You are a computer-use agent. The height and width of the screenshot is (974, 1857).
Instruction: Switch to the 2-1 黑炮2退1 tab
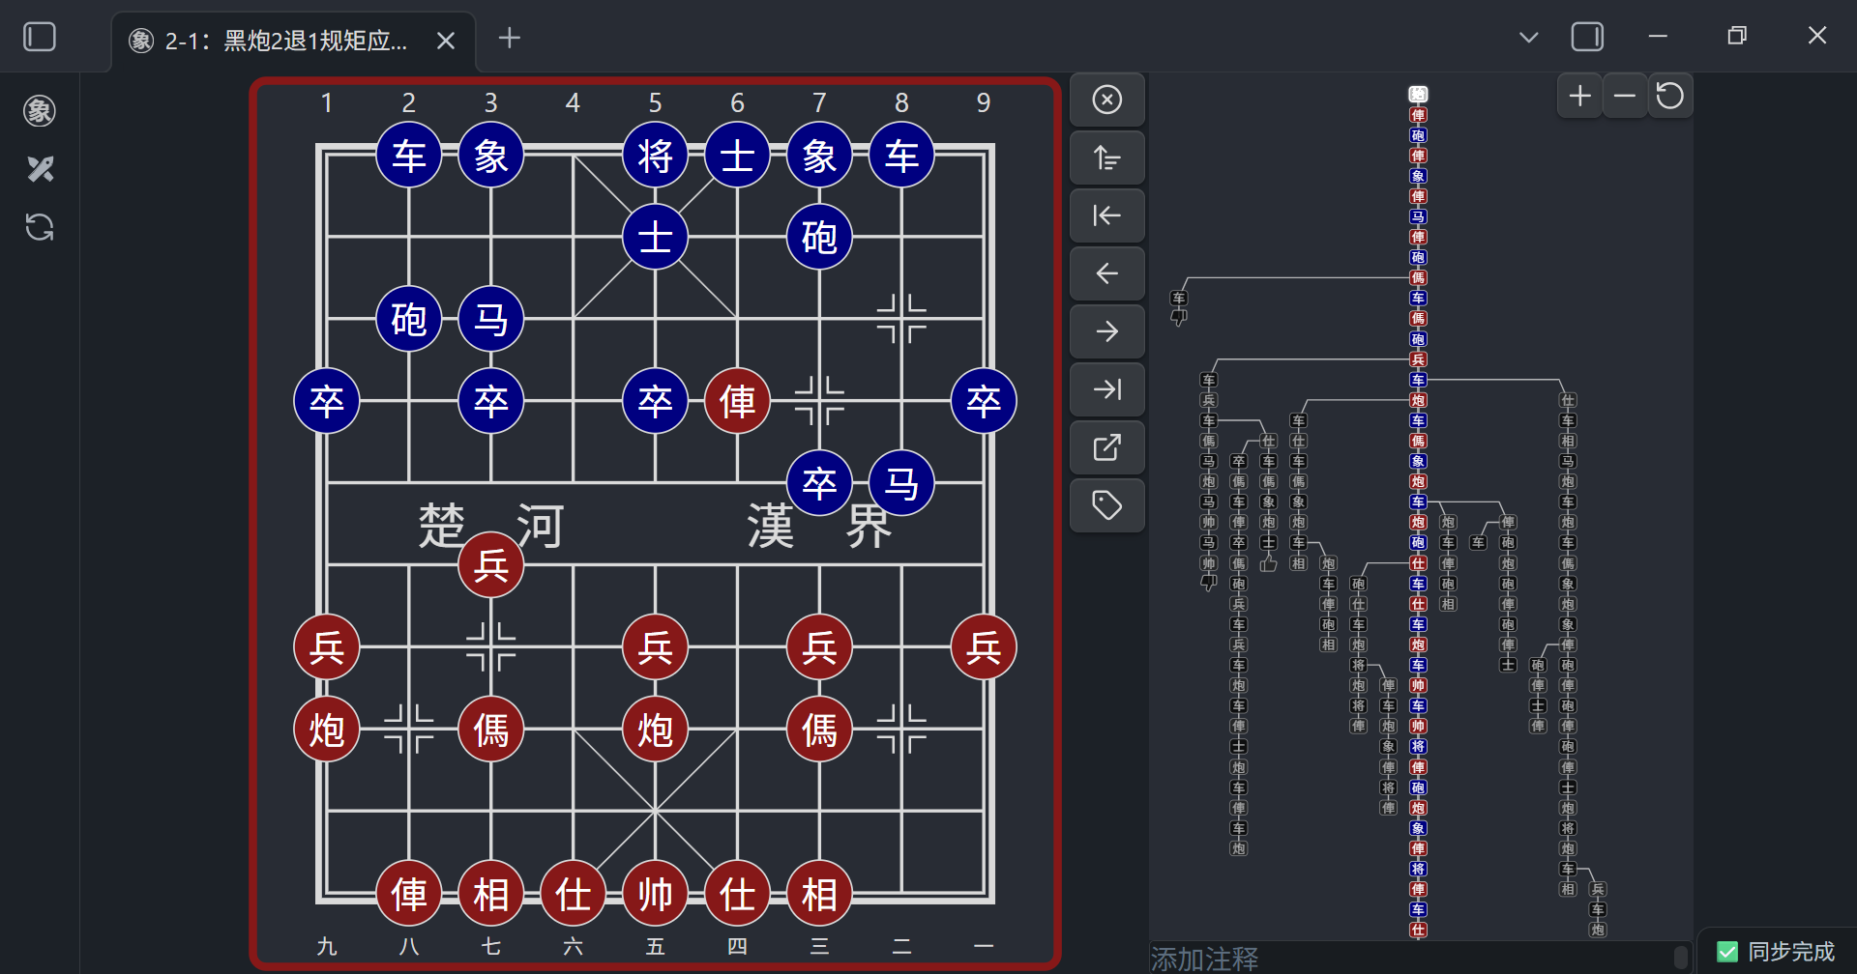[x=280, y=41]
